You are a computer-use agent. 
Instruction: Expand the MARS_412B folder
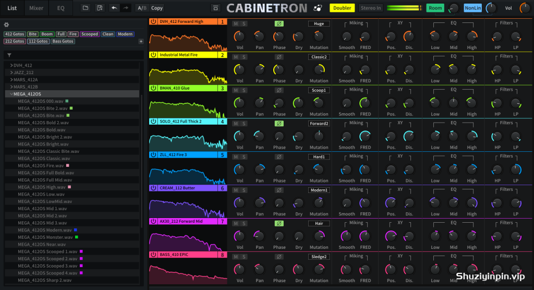click(11, 87)
